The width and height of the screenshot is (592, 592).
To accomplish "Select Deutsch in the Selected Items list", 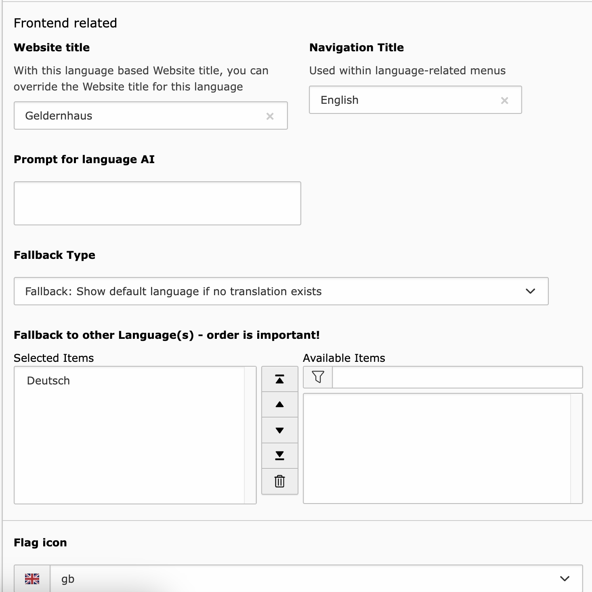I will click(x=48, y=381).
